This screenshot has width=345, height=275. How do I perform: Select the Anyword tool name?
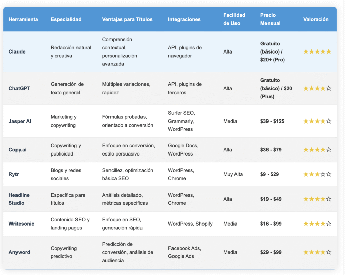coord(19,252)
